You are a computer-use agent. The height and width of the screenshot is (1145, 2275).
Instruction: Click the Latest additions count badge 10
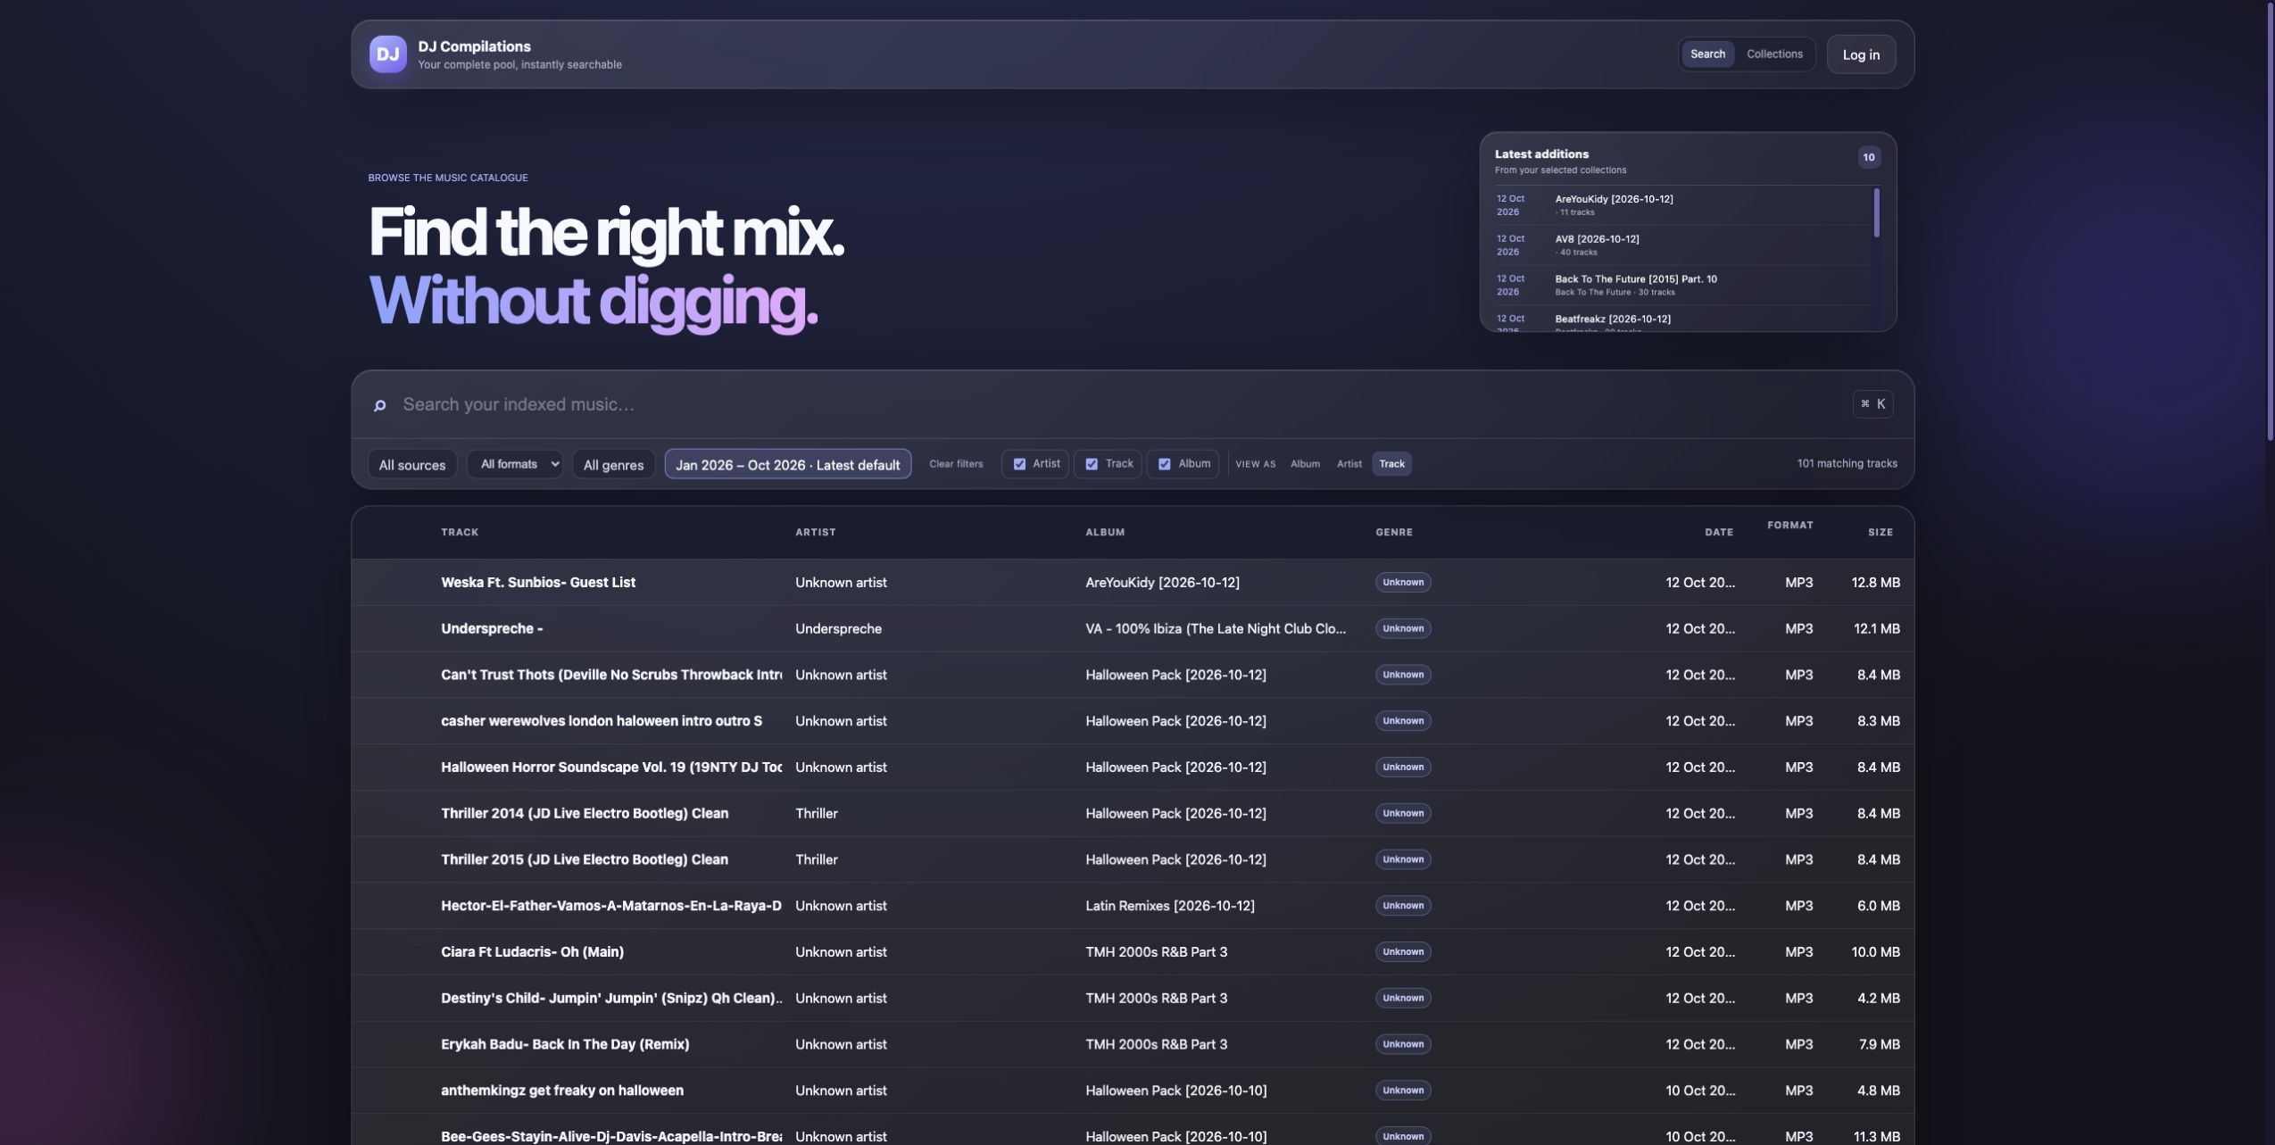[x=1868, y=158]
